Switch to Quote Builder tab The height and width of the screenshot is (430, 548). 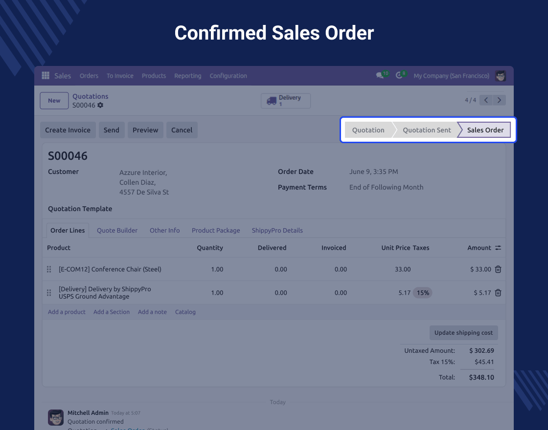(x=117, y=230)
